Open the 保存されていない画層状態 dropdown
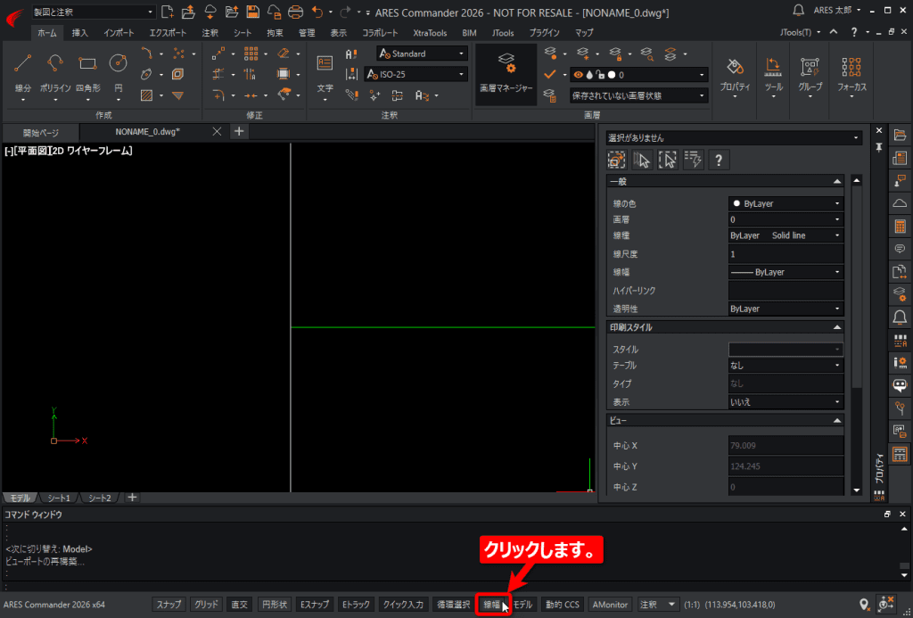Viewport: 913px width, 618px height. (x=638, y=95)
